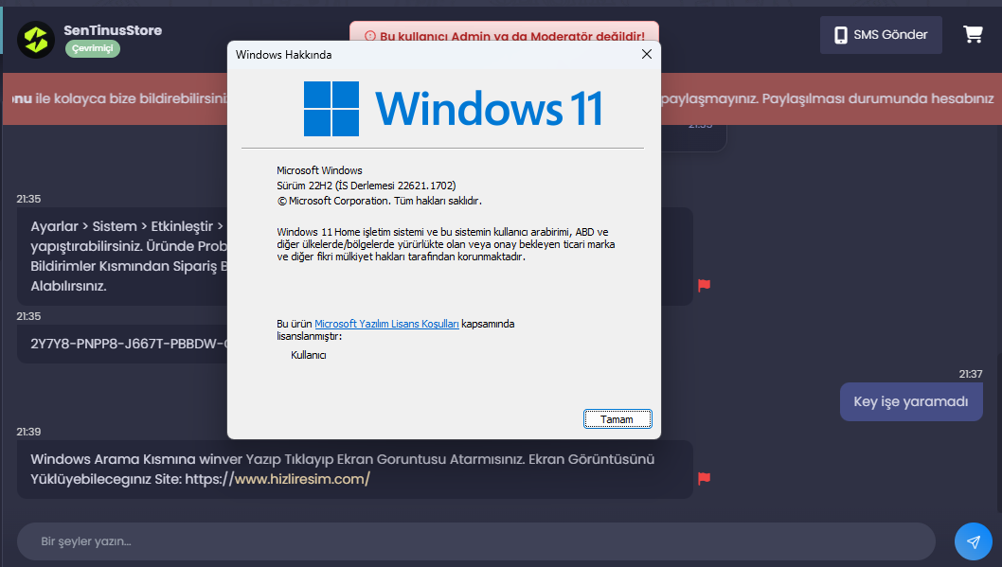
Task: Open the shopping cart icon
Action: pos(973,34)
